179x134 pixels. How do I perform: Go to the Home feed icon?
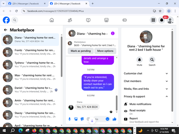tap(52, 20)
